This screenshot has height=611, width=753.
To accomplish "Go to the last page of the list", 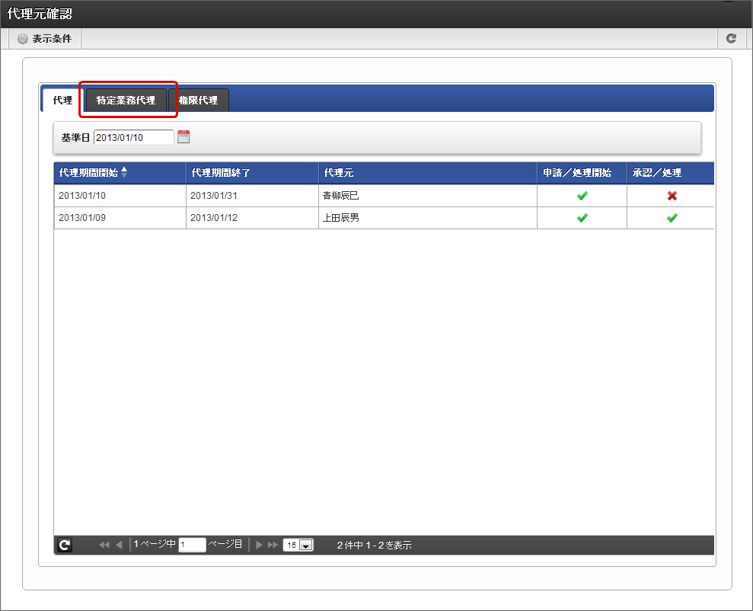I will (x=273, y=545).
